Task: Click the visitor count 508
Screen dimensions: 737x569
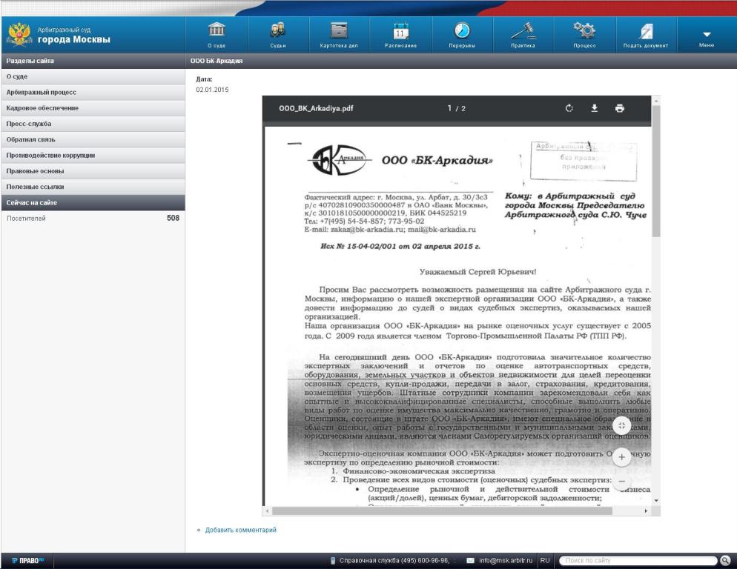Action: [x=173, y=218]
